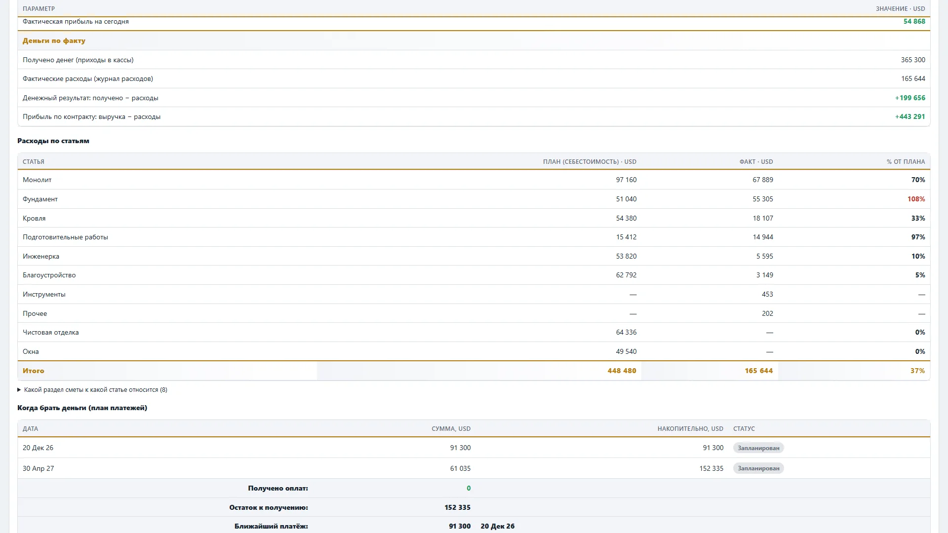Click the 'НАКОПИТЕЛЬНО, USD' column header
The height and width of the screenshot is (533, 948).
(x=690, y=429)
